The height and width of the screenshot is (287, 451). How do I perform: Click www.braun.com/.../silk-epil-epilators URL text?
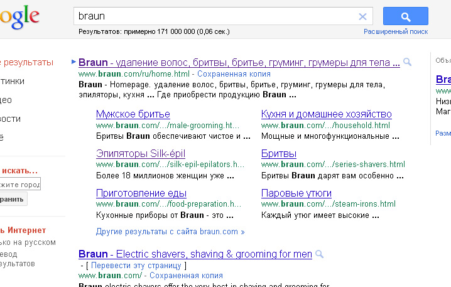(170, 164)
